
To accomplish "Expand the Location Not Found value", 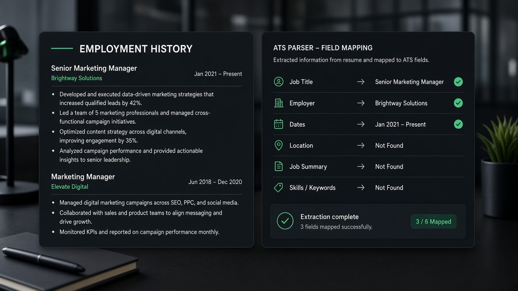I will (389, 146).
